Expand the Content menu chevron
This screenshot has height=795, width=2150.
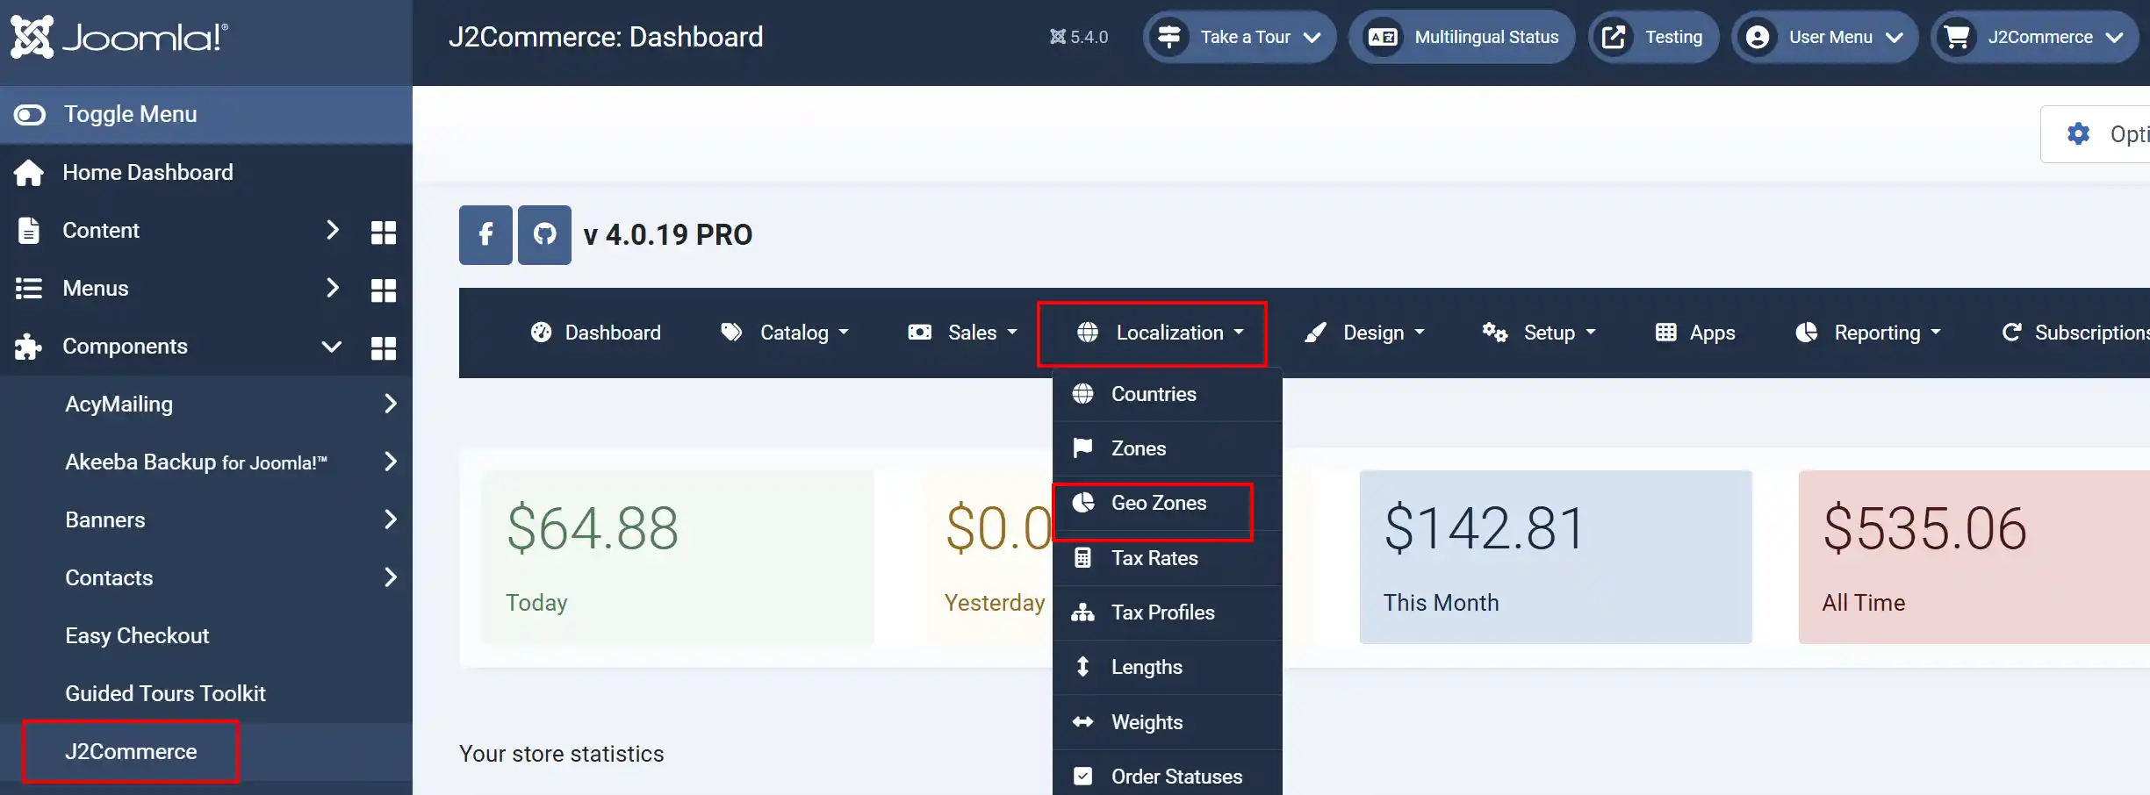[332, 230]
